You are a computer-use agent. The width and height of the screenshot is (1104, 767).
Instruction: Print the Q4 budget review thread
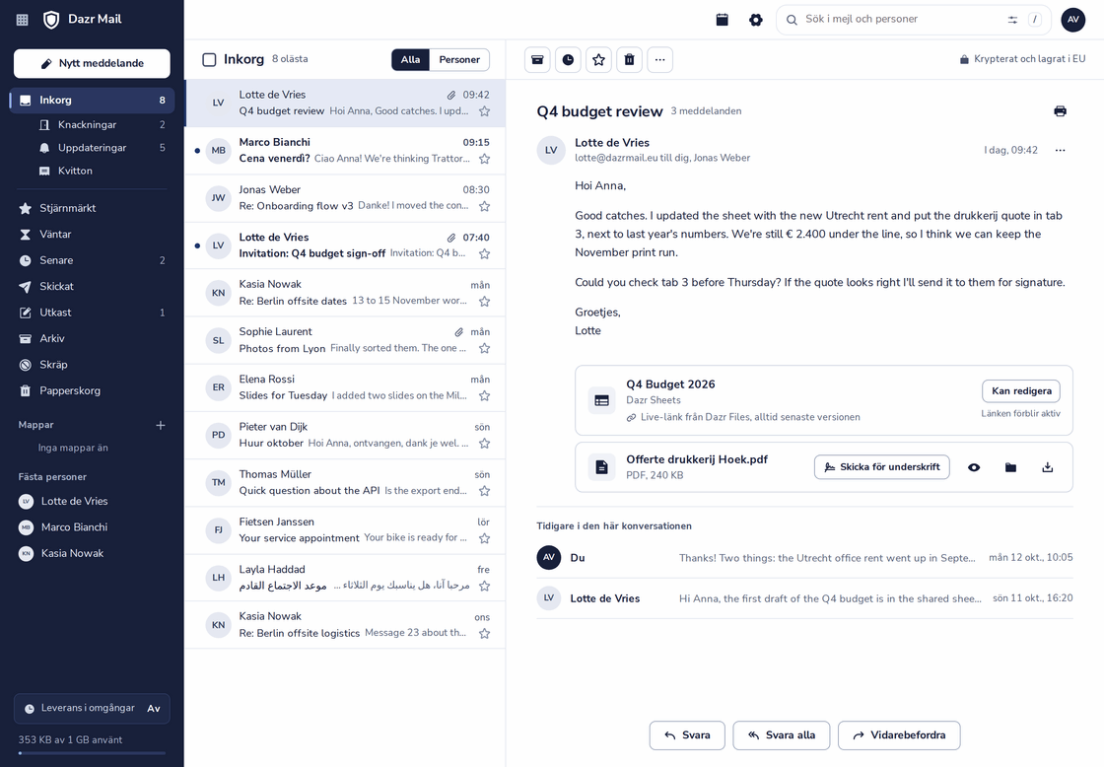(1060, 111)
